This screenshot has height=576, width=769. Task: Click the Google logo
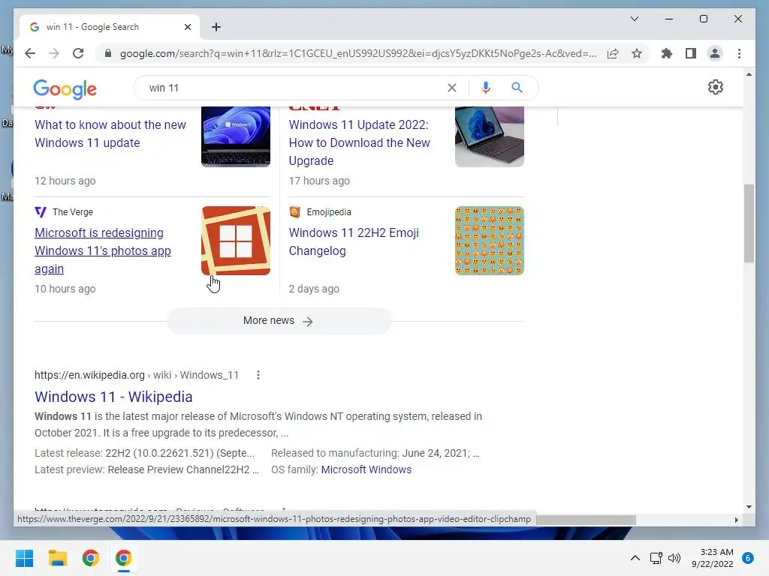(65, 88)
